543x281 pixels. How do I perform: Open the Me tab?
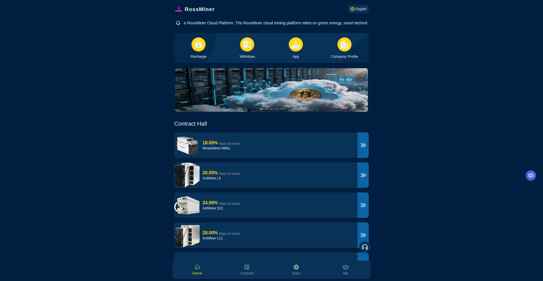(346, 270)
